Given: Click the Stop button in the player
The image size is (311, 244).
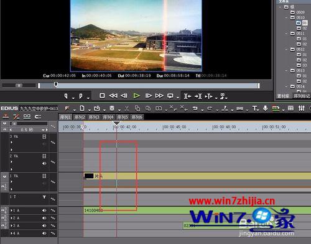Looking at the screenshot, I should tap(102, 96).
